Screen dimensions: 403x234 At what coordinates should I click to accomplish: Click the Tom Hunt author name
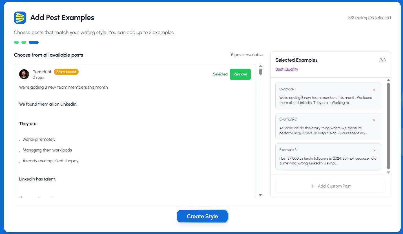point(42,72)
